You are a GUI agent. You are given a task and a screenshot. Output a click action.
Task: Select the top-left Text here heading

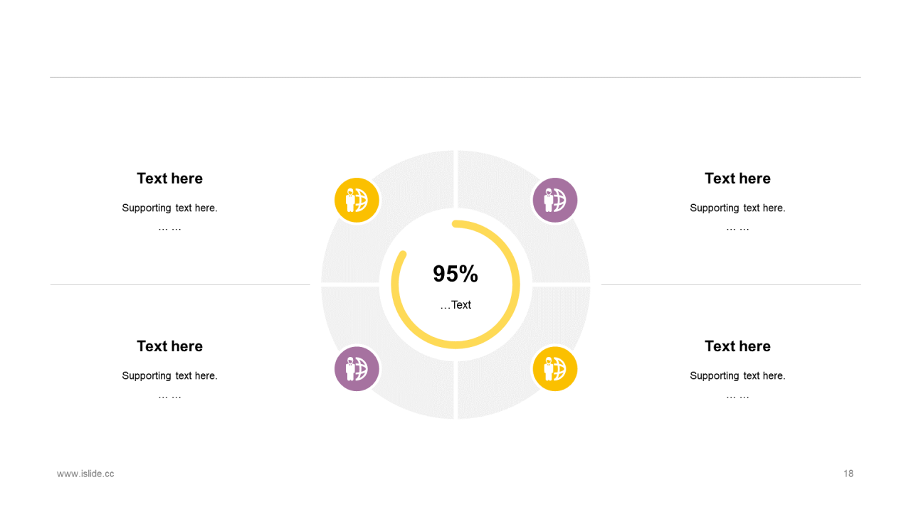(x=169, y=178)
